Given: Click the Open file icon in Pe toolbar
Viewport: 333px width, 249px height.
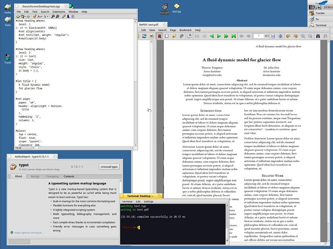Looking at the screenshot, I should (23, 16).
